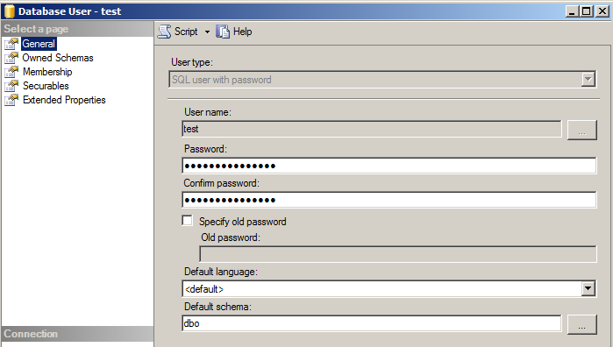Click the browse button beside User name
The width and height of the screenshot is (613, 347).
(x=581, y=130)
